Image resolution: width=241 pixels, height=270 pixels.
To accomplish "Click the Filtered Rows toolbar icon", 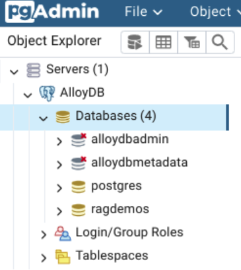I will (192, 42).
